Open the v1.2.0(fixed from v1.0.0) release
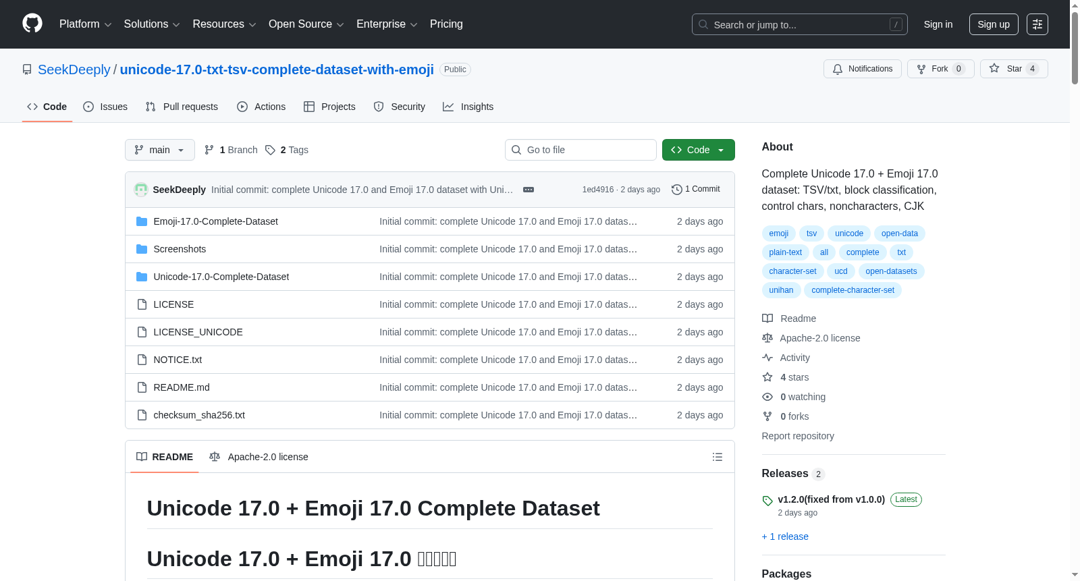Image resolution: width=1080 pixels, height=581 pixels. tap(832, 499)
